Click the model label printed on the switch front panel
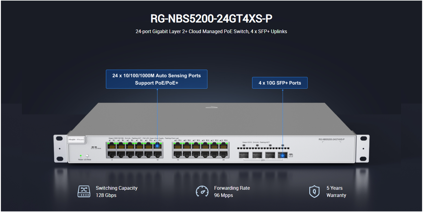 [331, 139]
